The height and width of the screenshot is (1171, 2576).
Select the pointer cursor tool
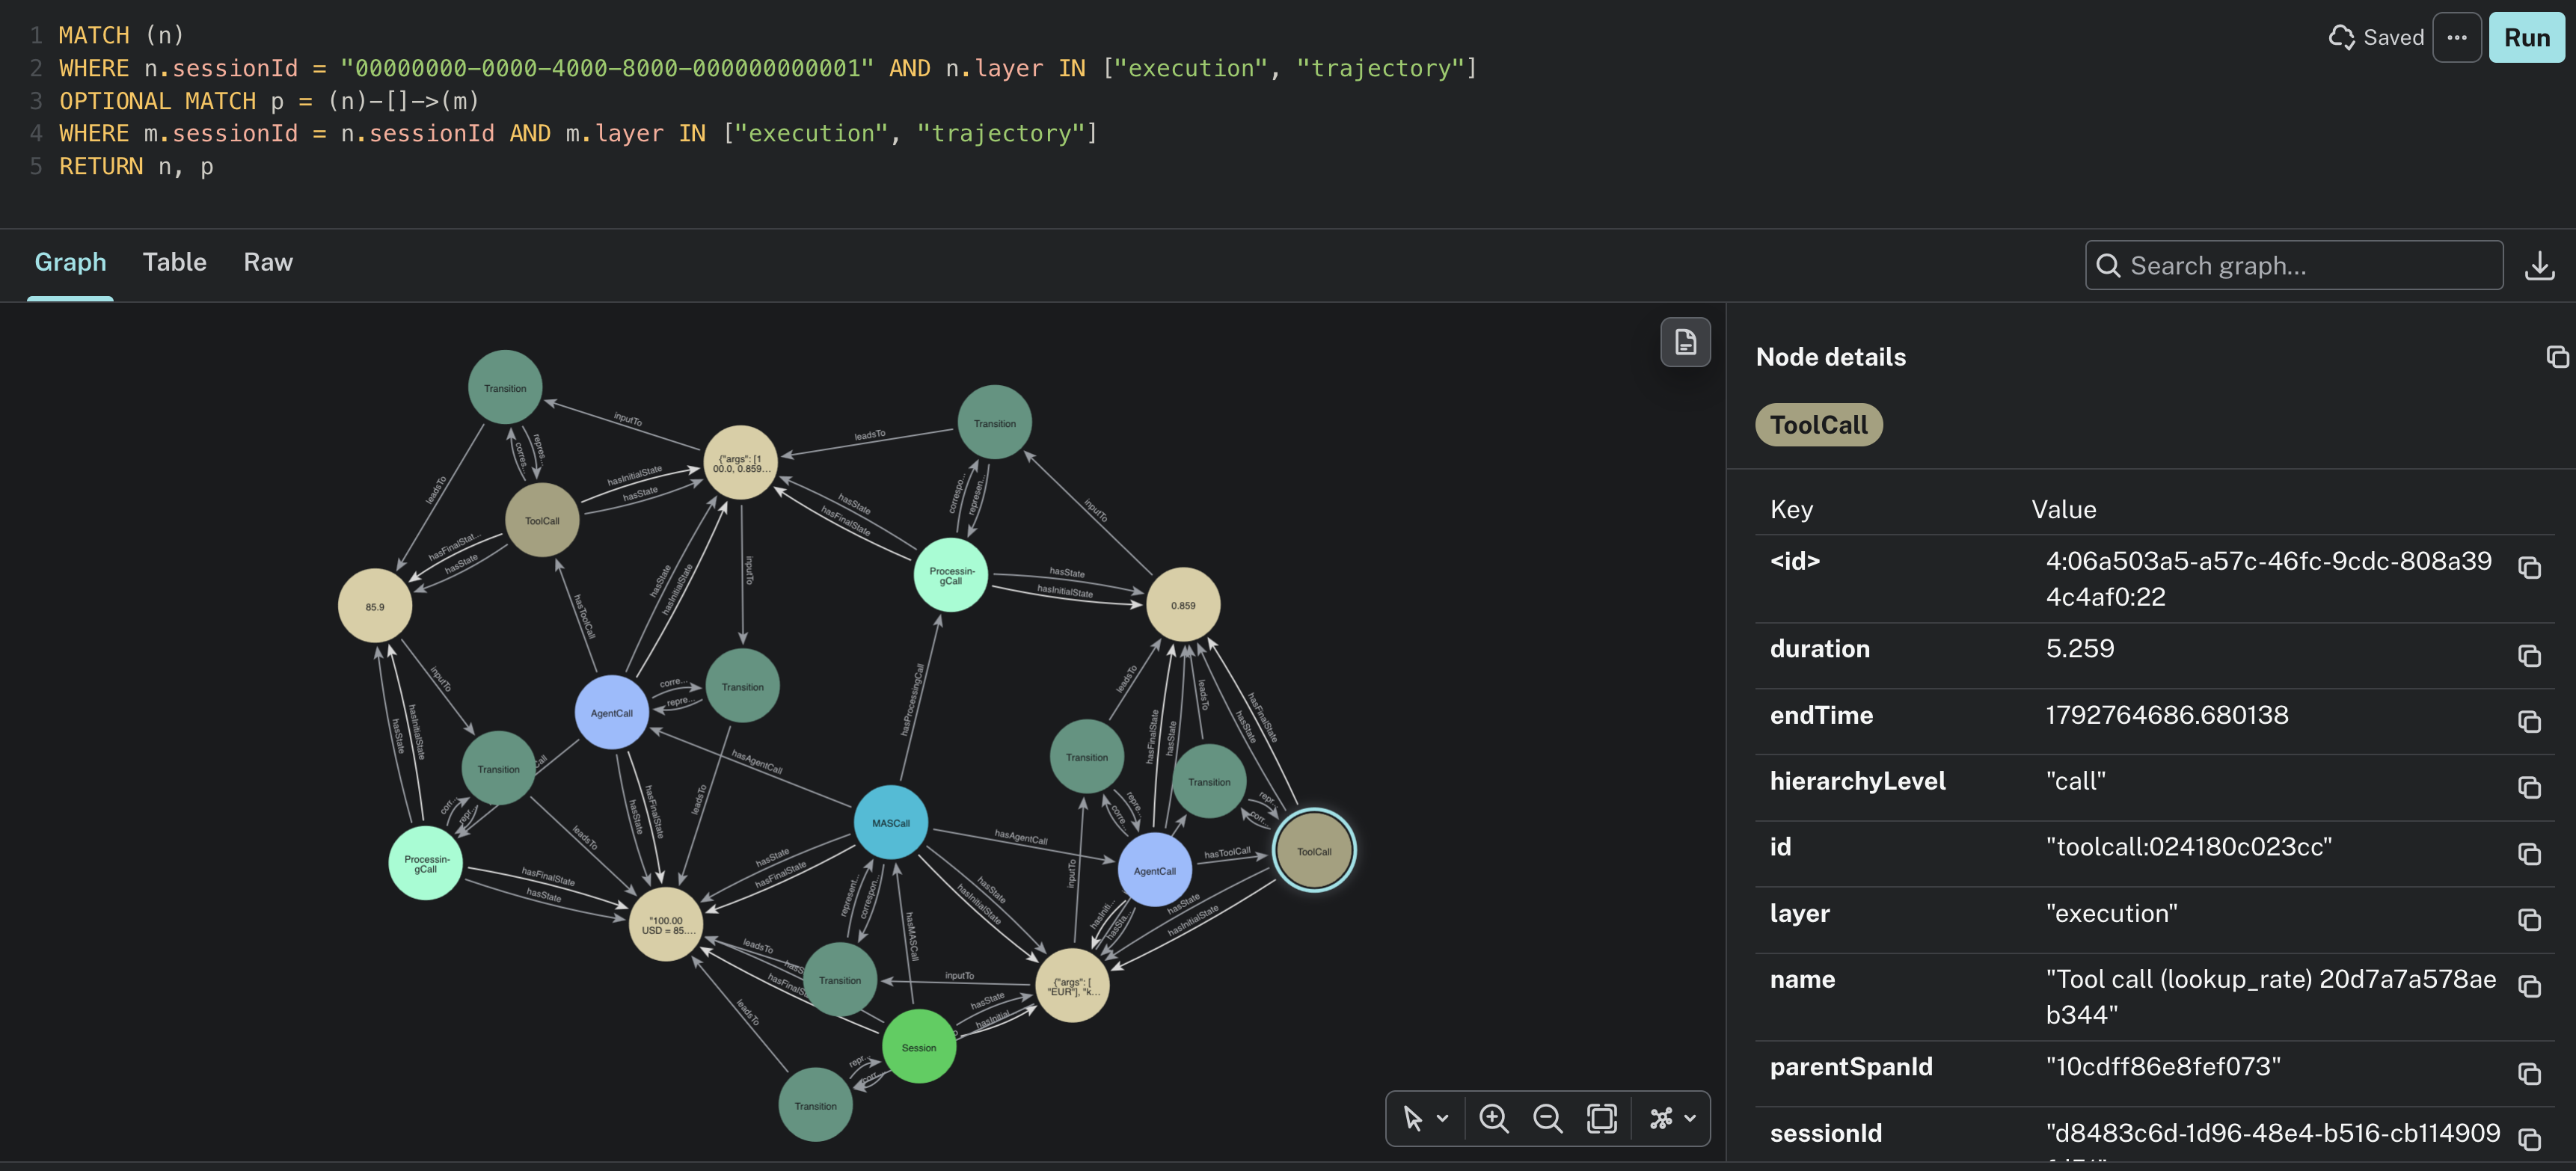click(x=1412, y=1118)
